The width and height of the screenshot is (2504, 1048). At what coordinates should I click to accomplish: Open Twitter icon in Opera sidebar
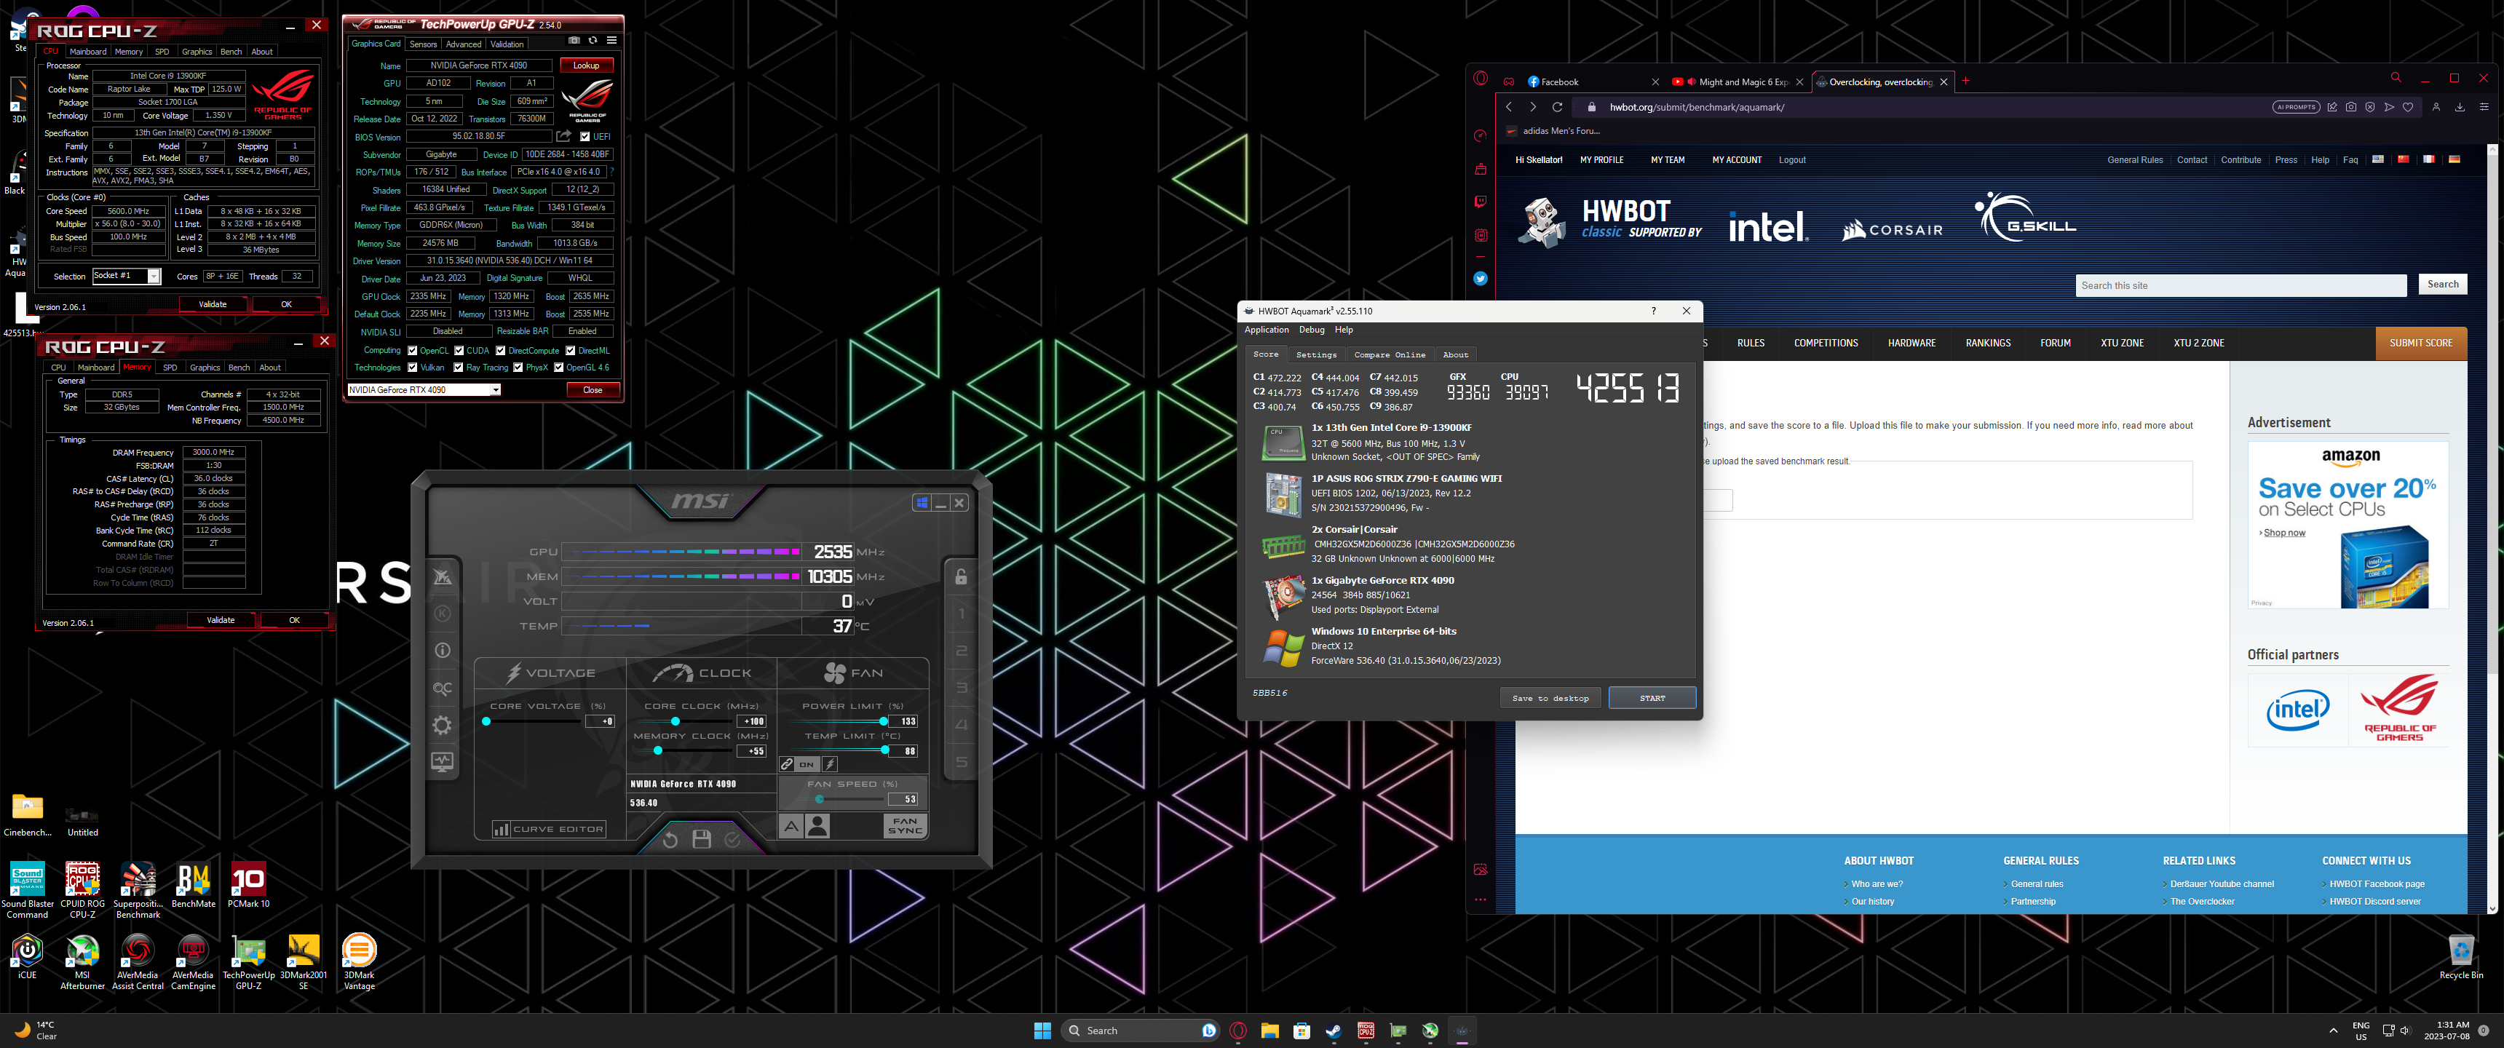pyautogui.click(x=1481, y=278)
